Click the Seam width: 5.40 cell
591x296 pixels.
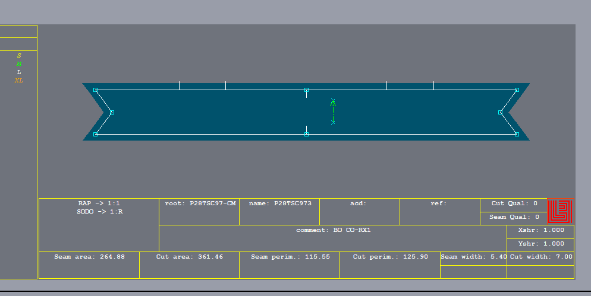click(x=473, y=259)
